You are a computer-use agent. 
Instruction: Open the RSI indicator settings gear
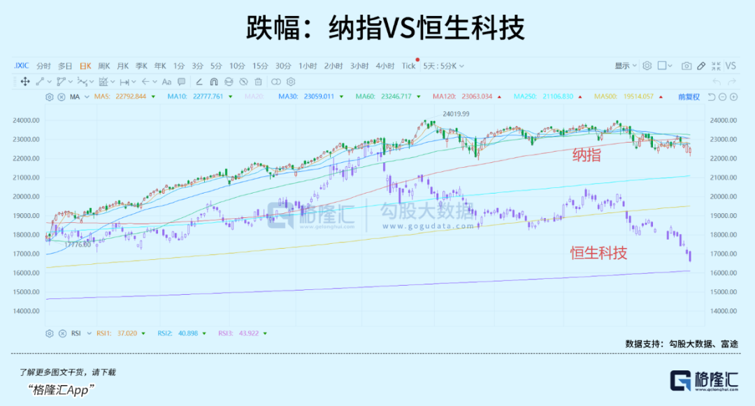49,333
